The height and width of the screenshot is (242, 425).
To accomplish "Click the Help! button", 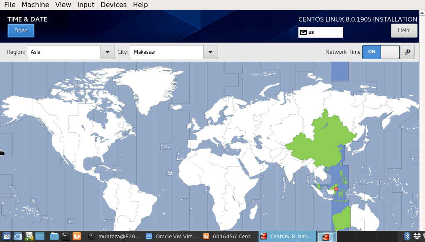I will (404, 30).
